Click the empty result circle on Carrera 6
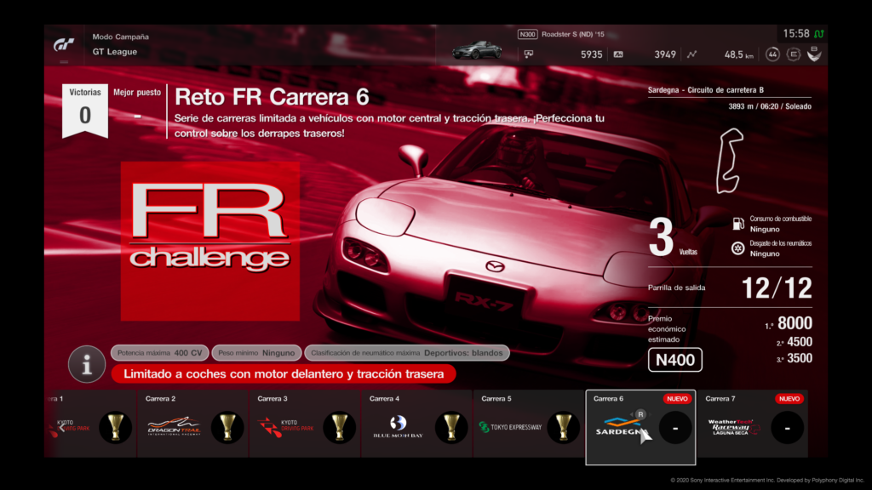 [675, 428]
